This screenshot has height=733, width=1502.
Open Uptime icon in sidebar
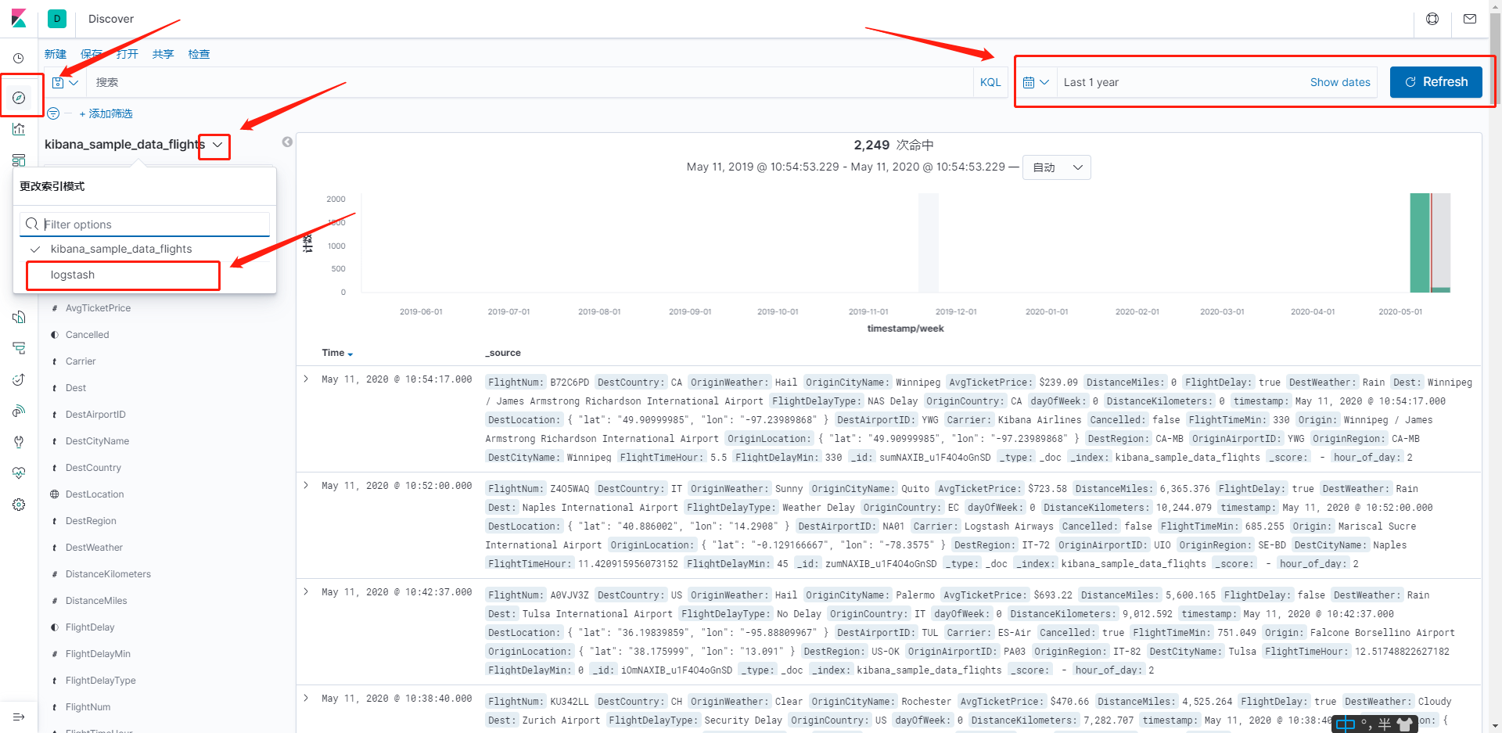coord(19,379)
